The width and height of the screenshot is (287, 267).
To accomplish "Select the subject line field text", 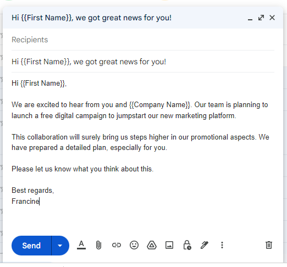I will (89, 62).
